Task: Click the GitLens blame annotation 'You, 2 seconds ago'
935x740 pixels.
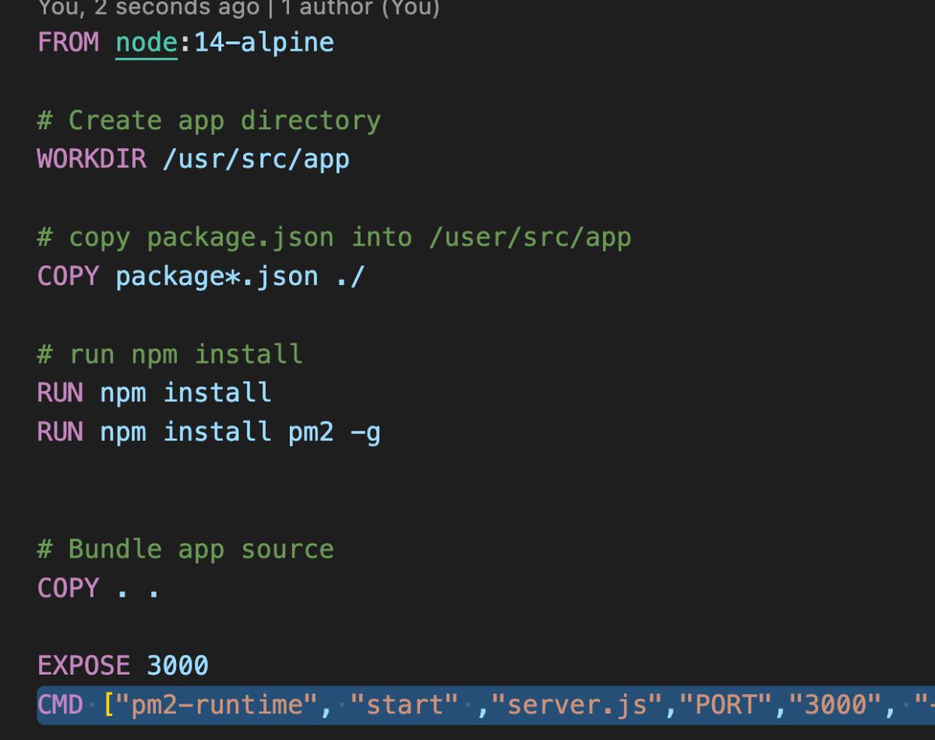Action: tap(149, 9)
